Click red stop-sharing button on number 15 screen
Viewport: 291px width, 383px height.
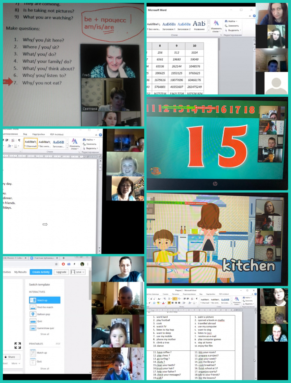point(205,108)
